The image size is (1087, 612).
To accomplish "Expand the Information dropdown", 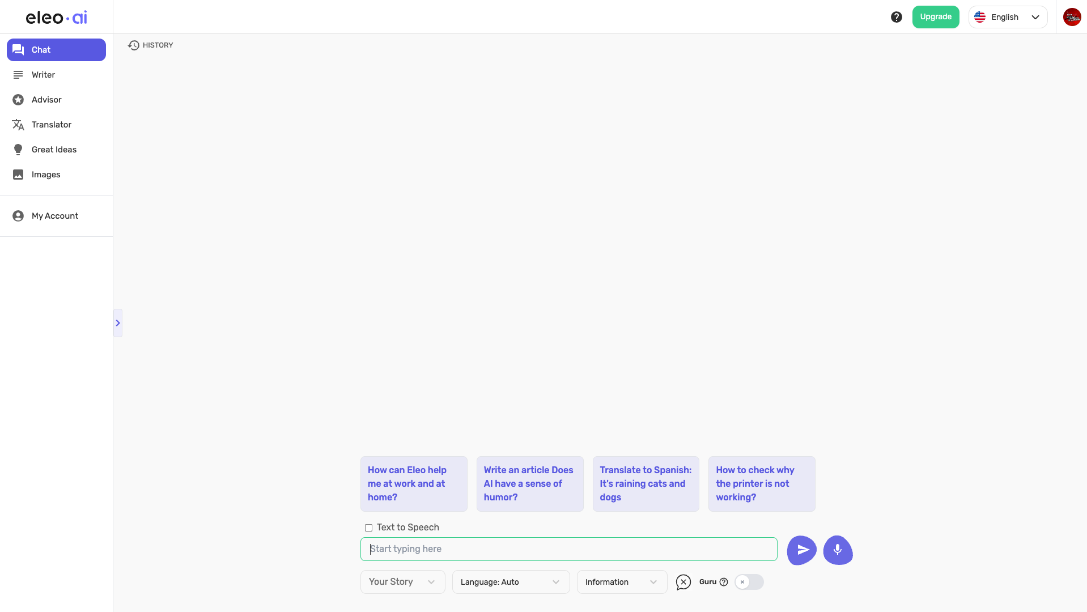I will point(621,582).
